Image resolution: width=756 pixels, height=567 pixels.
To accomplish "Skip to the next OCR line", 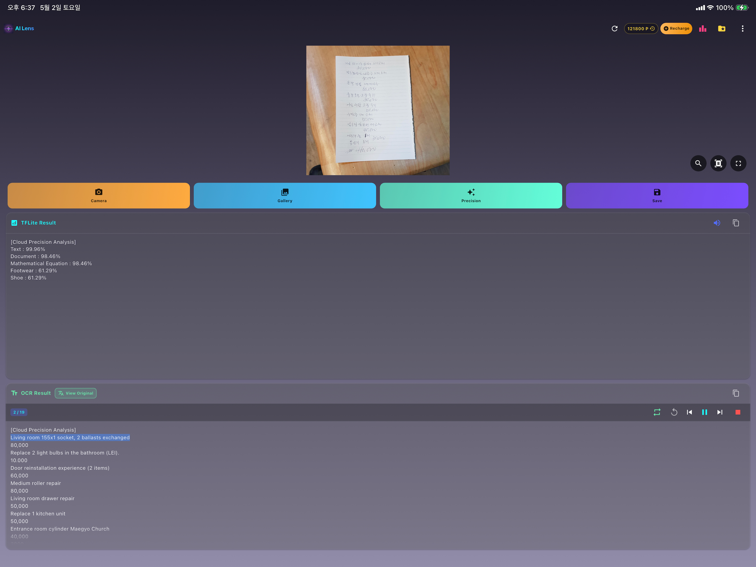I will (719, 412).
